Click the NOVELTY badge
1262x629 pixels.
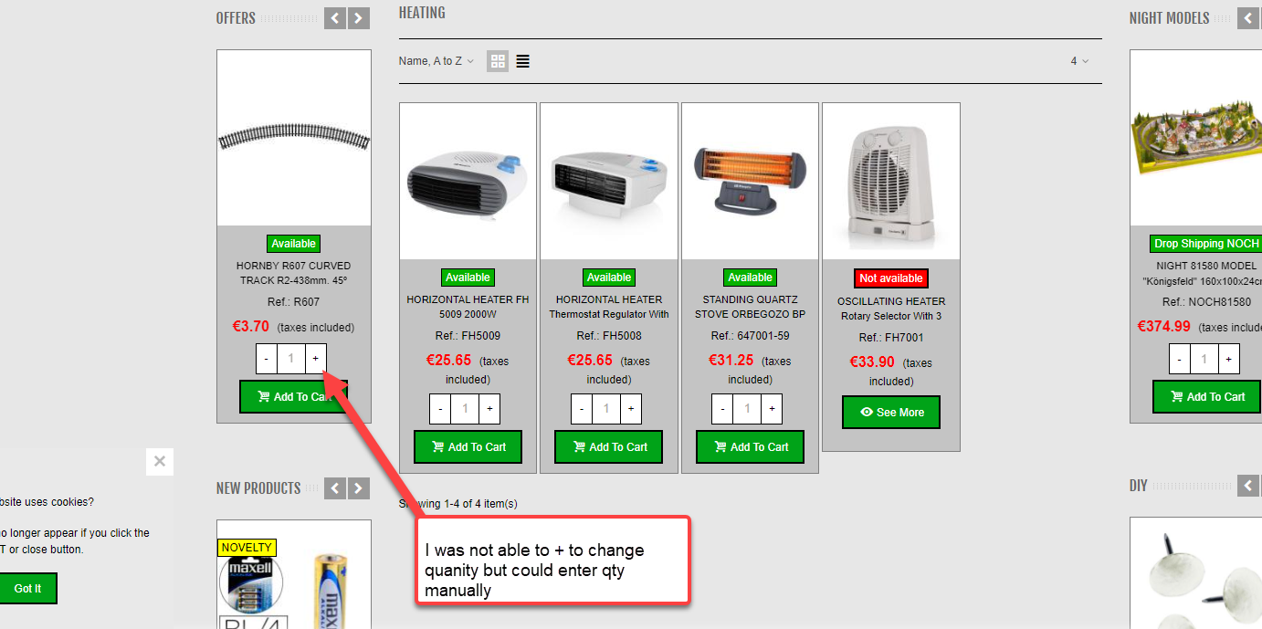pos(247,548)
